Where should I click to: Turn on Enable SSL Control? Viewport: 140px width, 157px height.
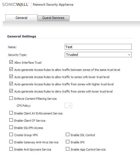(67, 135)
